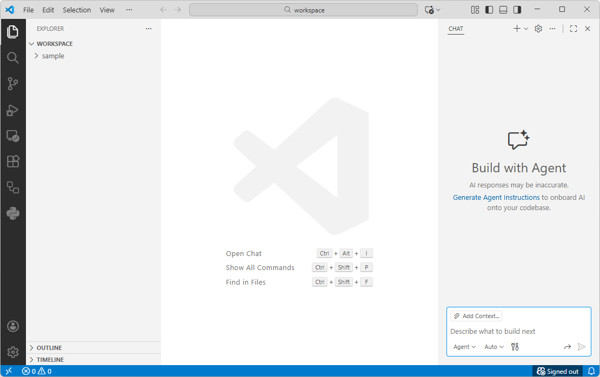Screen dimensions: 600x377
Task: Open the new chat dropdown arrow
Action: pos(526,29)
